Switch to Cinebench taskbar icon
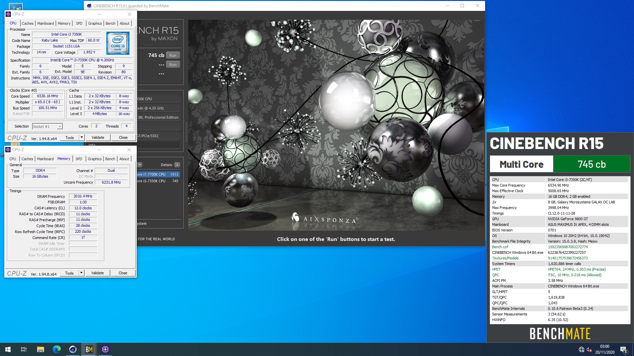 73,349
